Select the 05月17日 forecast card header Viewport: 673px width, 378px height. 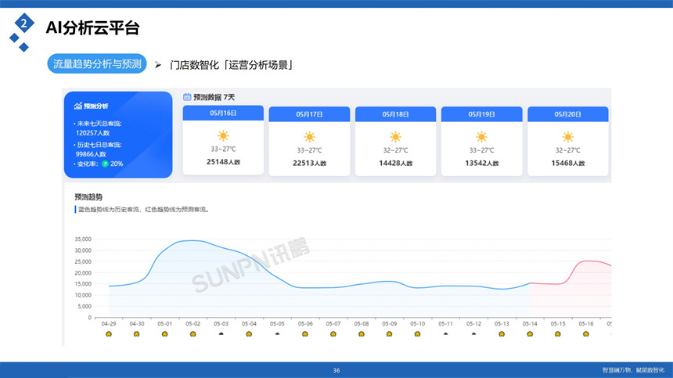click(309, 114)
